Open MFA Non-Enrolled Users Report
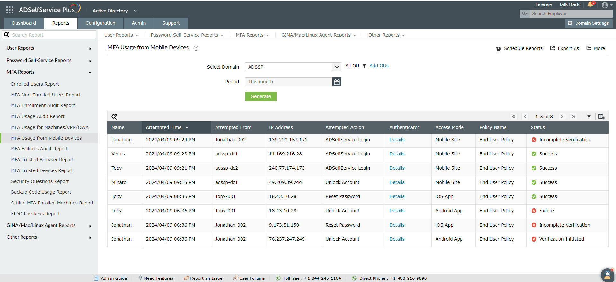Image resolution: width=616 pixels, height=282 pixels. 46,95
